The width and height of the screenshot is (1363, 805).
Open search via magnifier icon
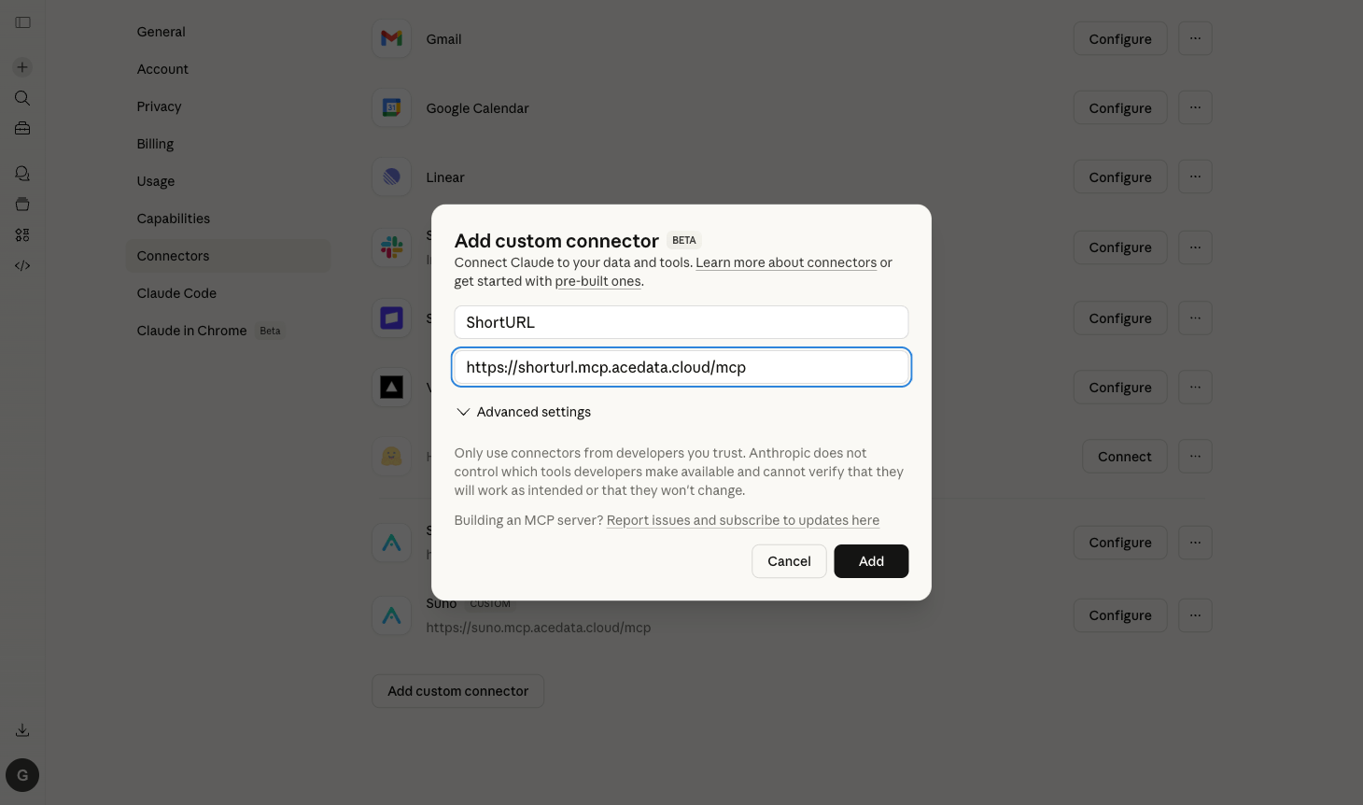coord(22,98)
